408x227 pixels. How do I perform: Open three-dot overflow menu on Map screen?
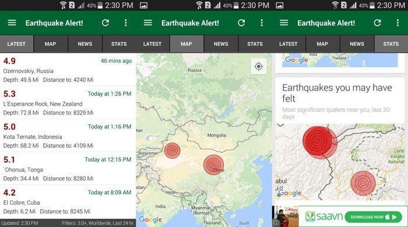click(x=262, y=23)
